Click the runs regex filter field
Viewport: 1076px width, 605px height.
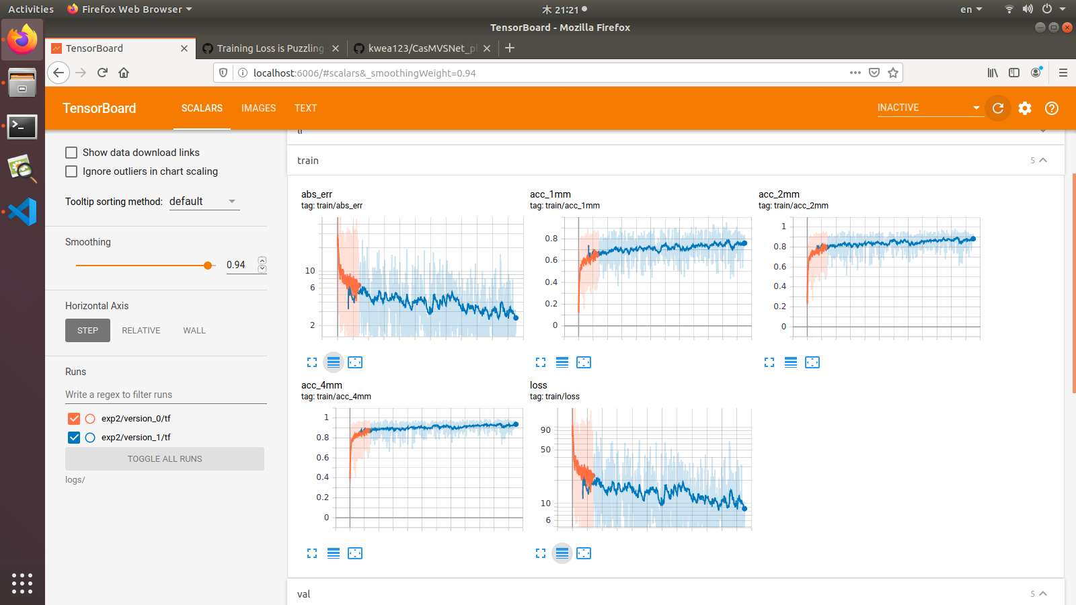[166, 395]
